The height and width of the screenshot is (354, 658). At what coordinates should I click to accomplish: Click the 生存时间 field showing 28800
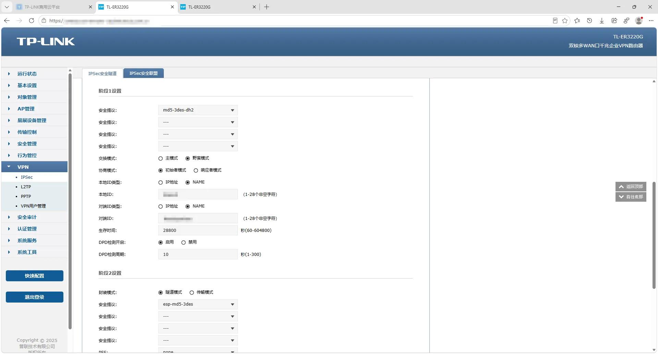[x=198, y=230]
